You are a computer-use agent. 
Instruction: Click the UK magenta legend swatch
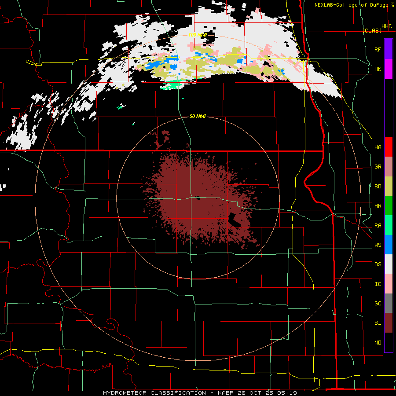click(389, 69)
